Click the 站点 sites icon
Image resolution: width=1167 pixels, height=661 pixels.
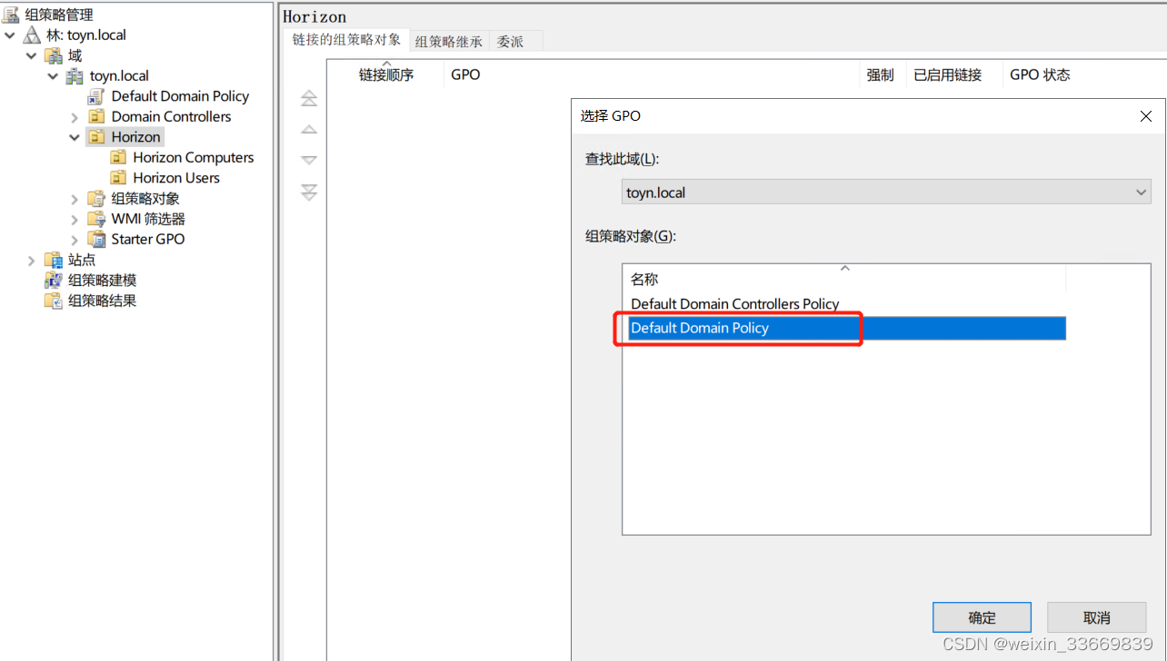(54, 260)
